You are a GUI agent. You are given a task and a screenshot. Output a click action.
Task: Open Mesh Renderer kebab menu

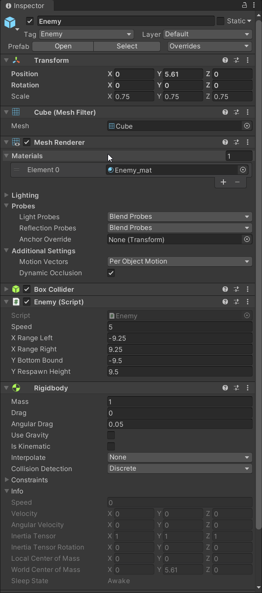tap(247, 143)
